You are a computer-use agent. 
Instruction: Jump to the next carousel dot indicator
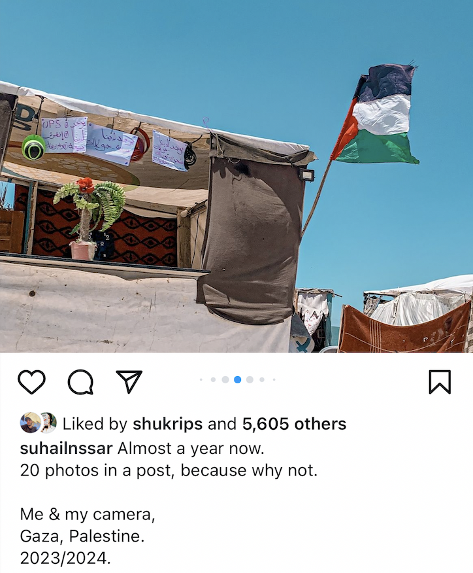click(250, 379)
